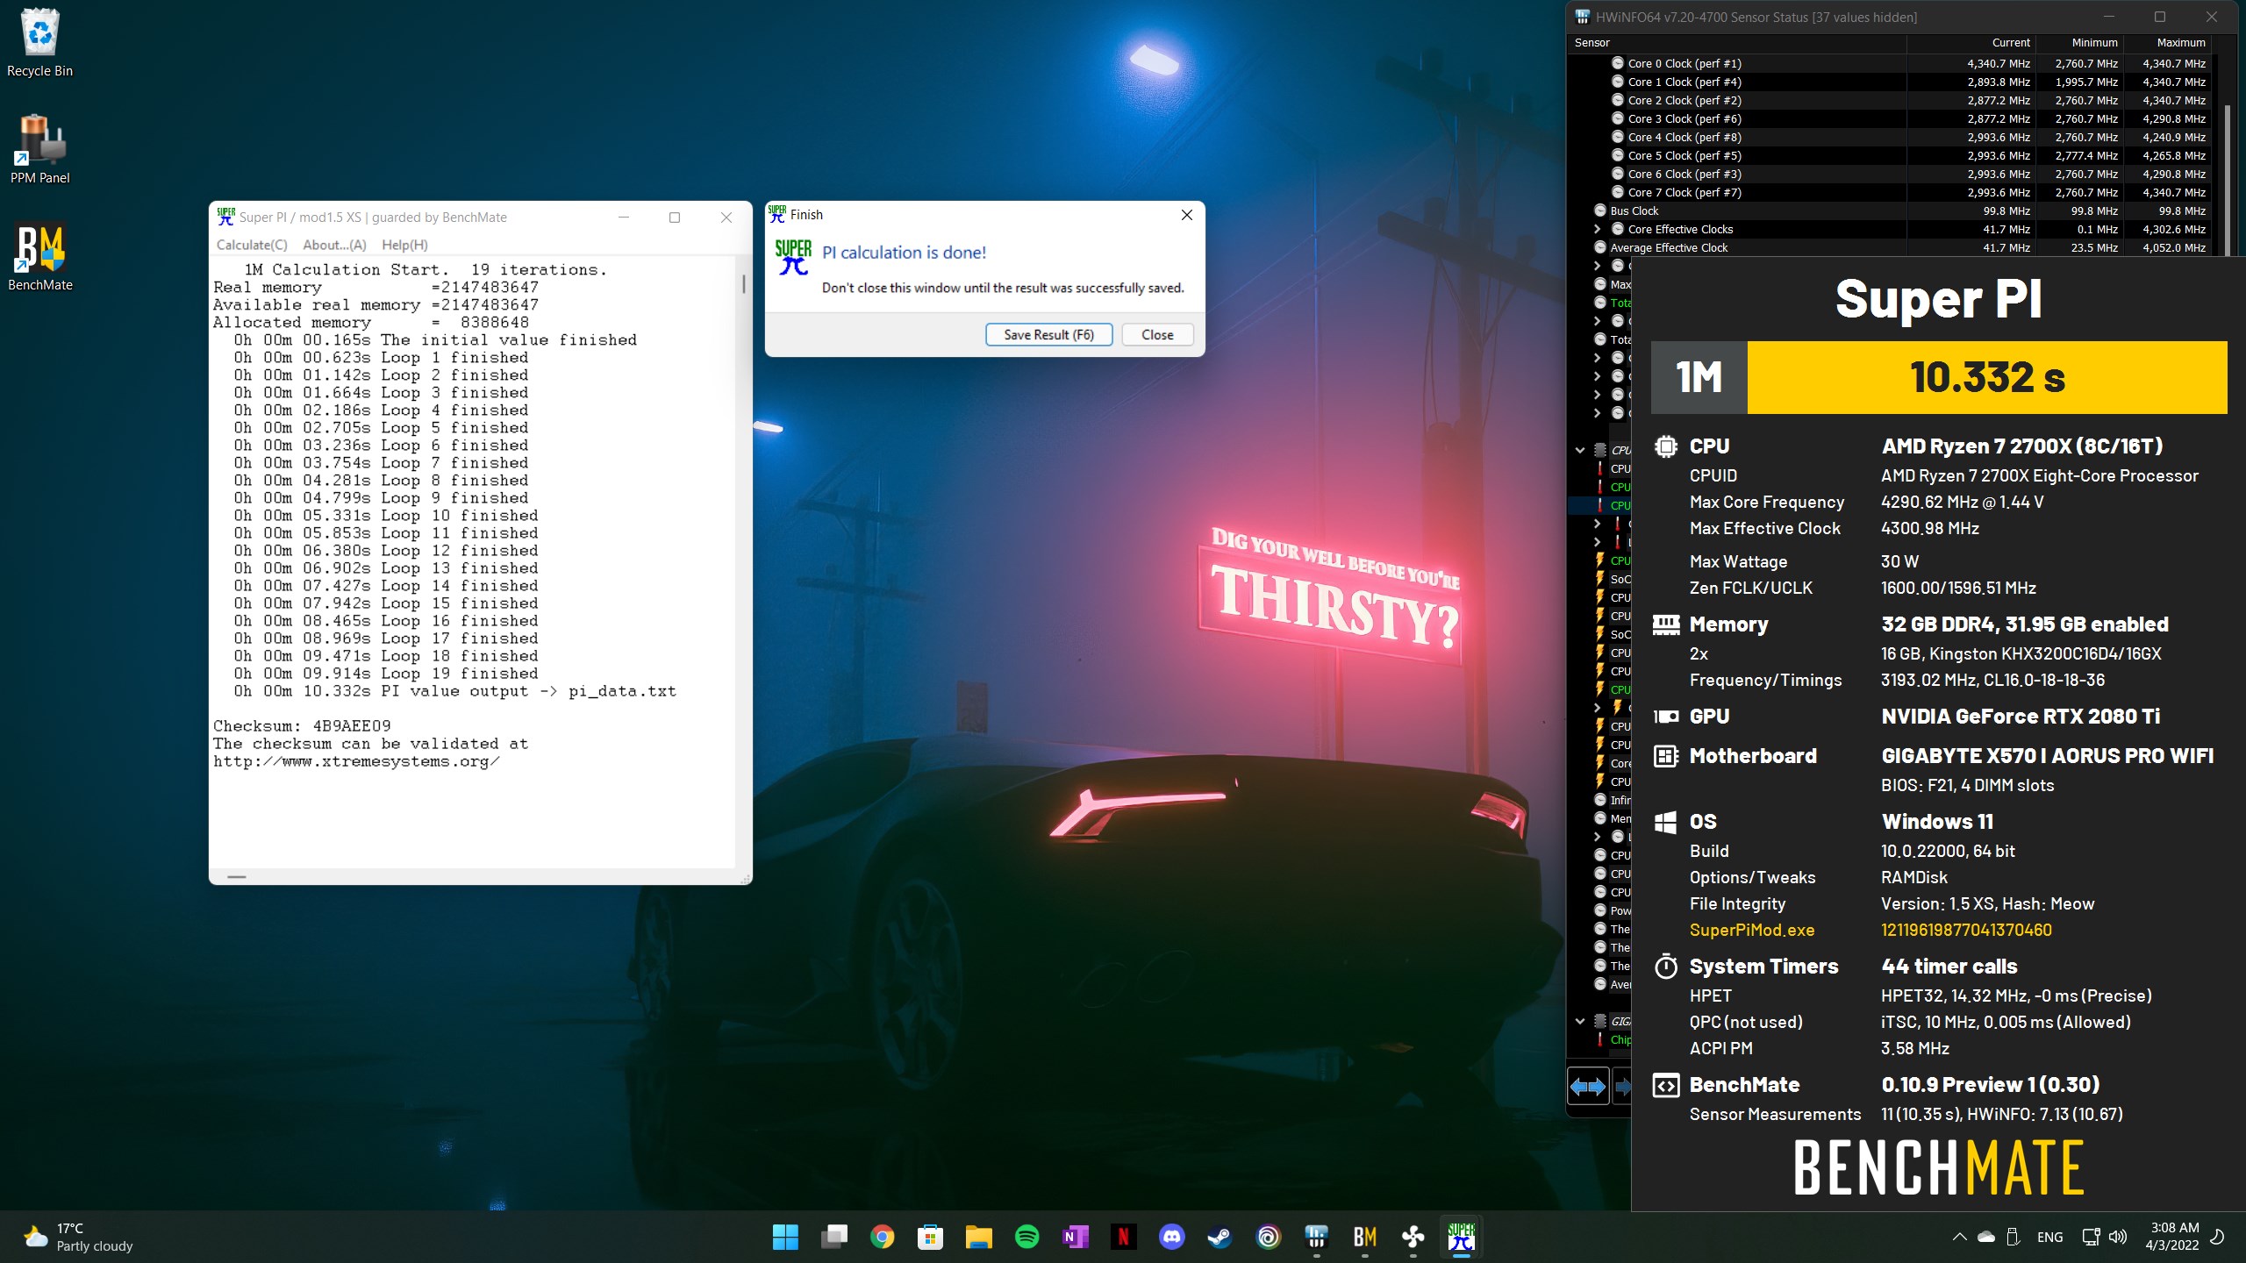This screenshot has width=2246, height=1263.
Task: Select the Core 5 Clock (perf #5) row
Action: click(1891, 155)
